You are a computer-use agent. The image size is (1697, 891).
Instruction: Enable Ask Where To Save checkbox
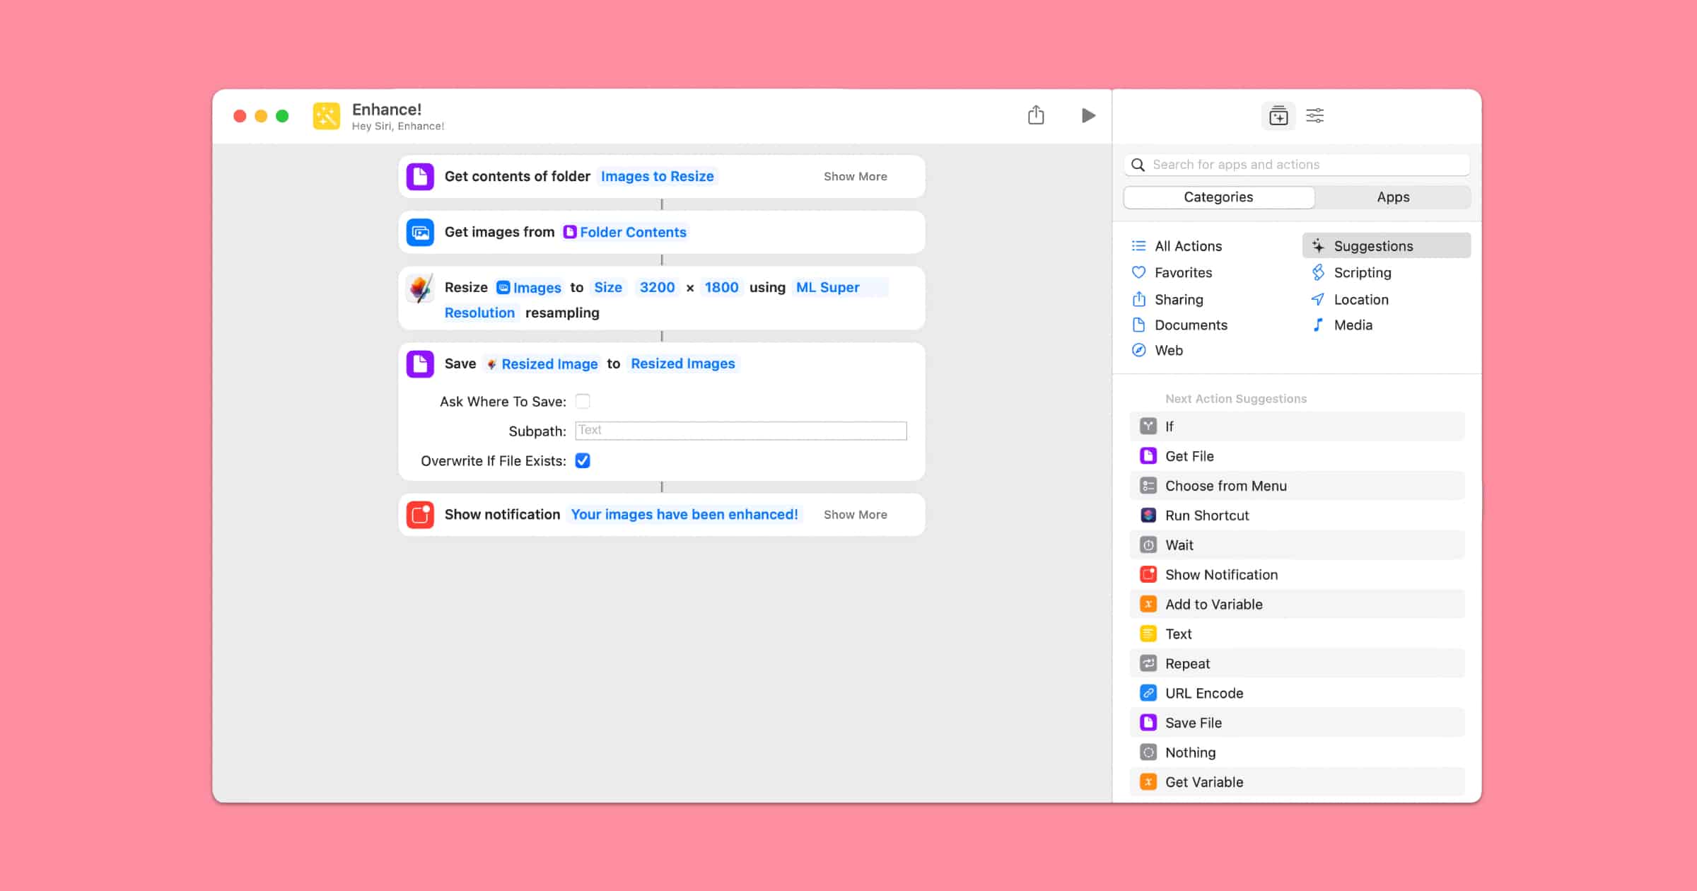click(583, 402)
